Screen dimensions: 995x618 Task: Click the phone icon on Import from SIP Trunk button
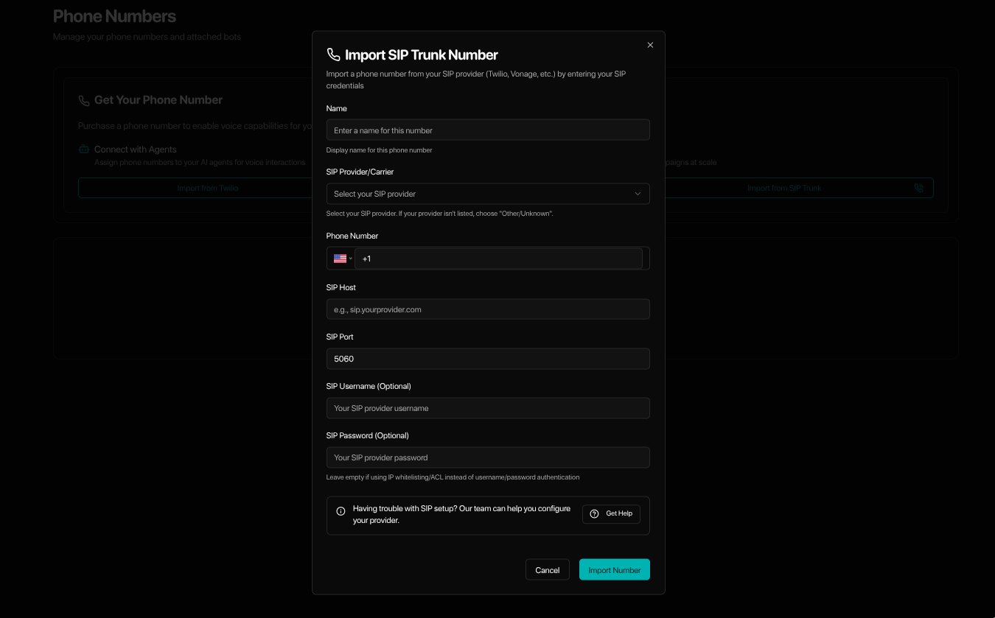pos(918,187)
